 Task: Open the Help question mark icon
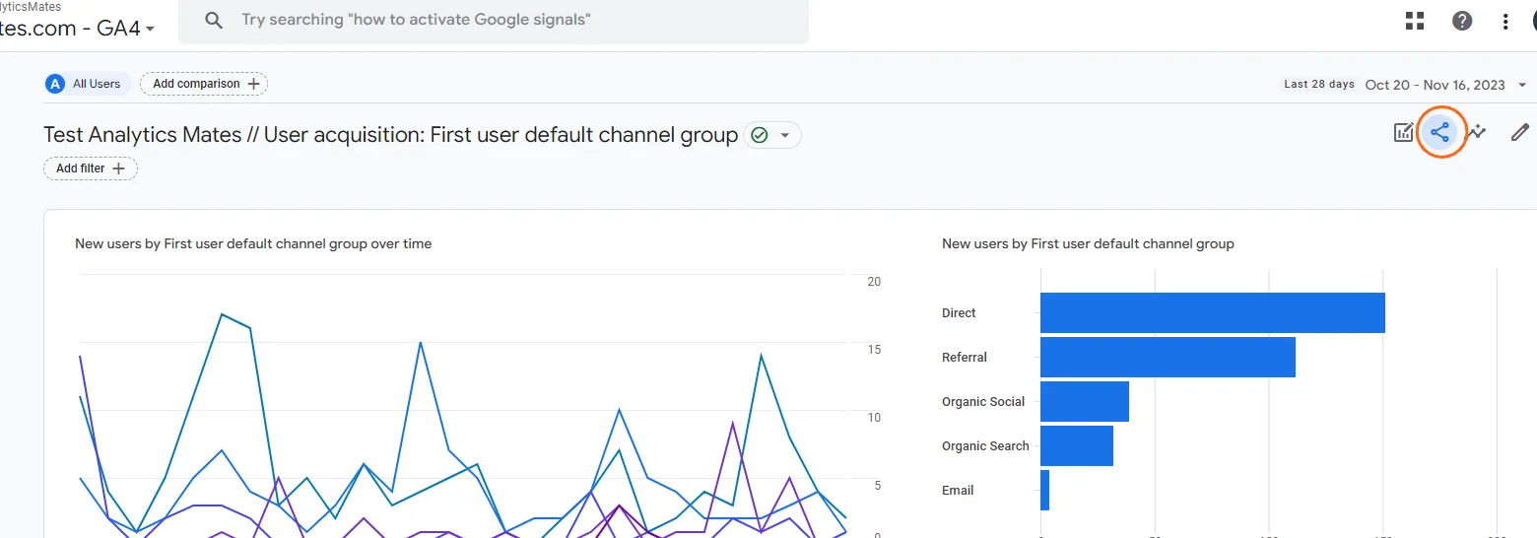[x=1462, y=21]
